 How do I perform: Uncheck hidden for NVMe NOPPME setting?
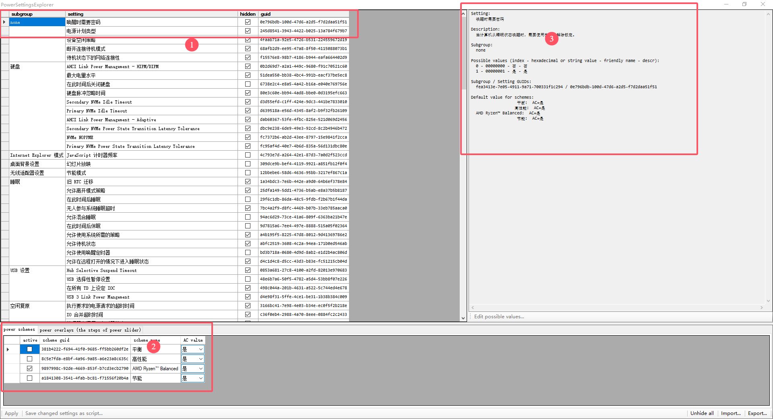[x=248, y=137]
